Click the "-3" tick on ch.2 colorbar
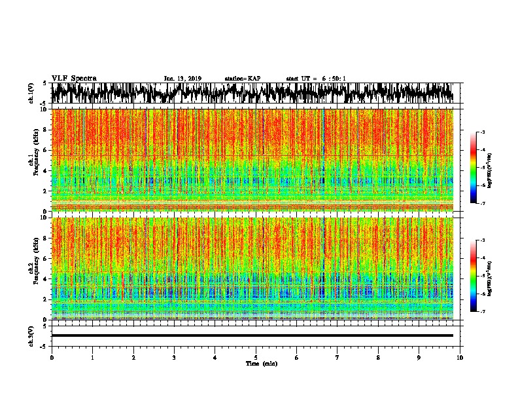This screenshot has height=401, width=518. [x=482, y=240]
